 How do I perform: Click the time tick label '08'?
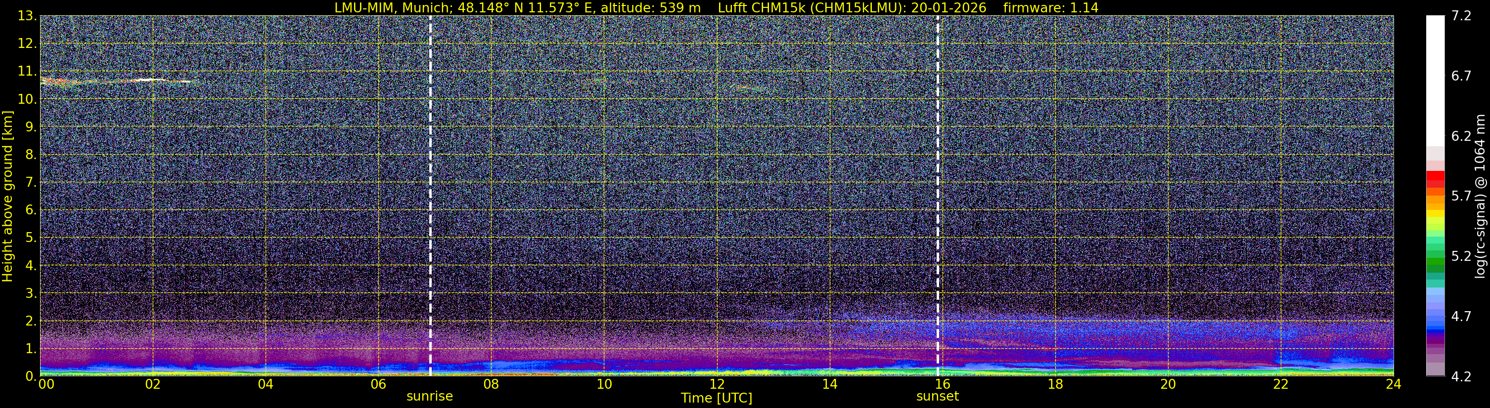[x=491, y=384]
